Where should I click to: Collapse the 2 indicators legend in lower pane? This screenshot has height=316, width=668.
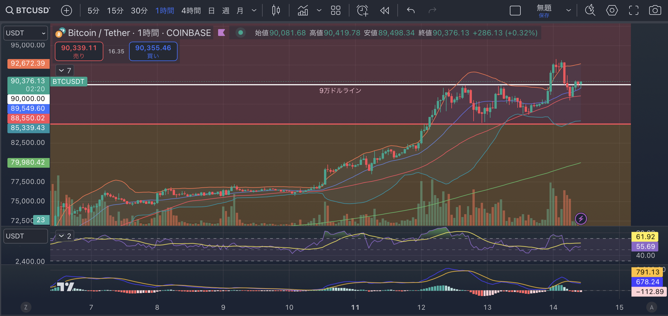(65, 236)
